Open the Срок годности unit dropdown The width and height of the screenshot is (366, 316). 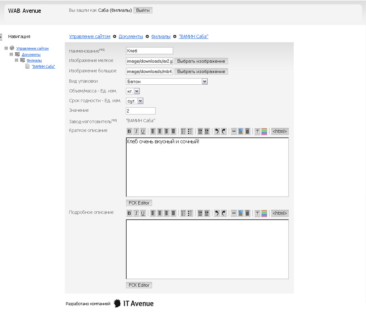140,101
